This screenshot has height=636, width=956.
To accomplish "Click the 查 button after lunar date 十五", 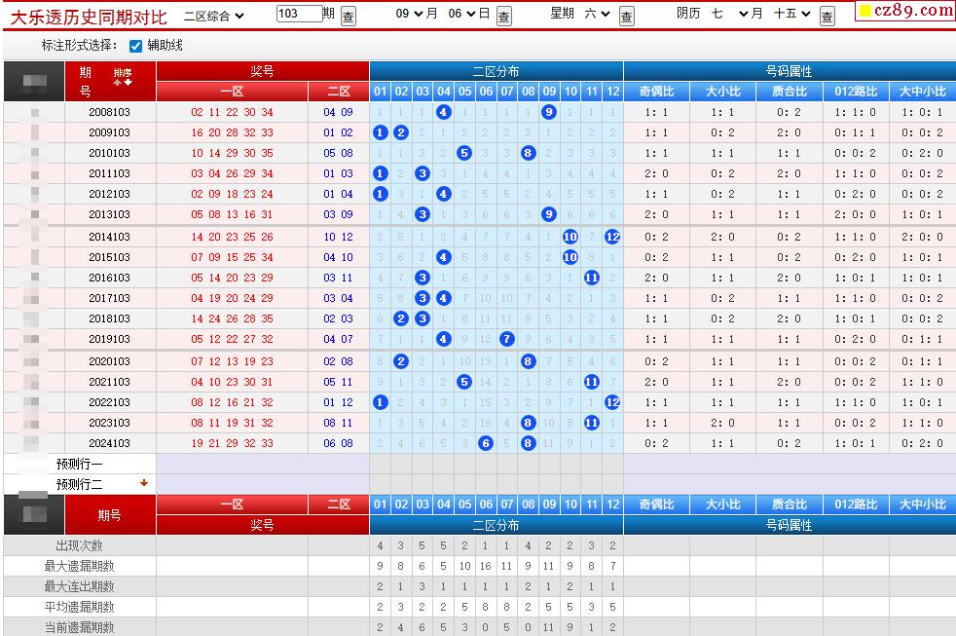I will point(827,16).
